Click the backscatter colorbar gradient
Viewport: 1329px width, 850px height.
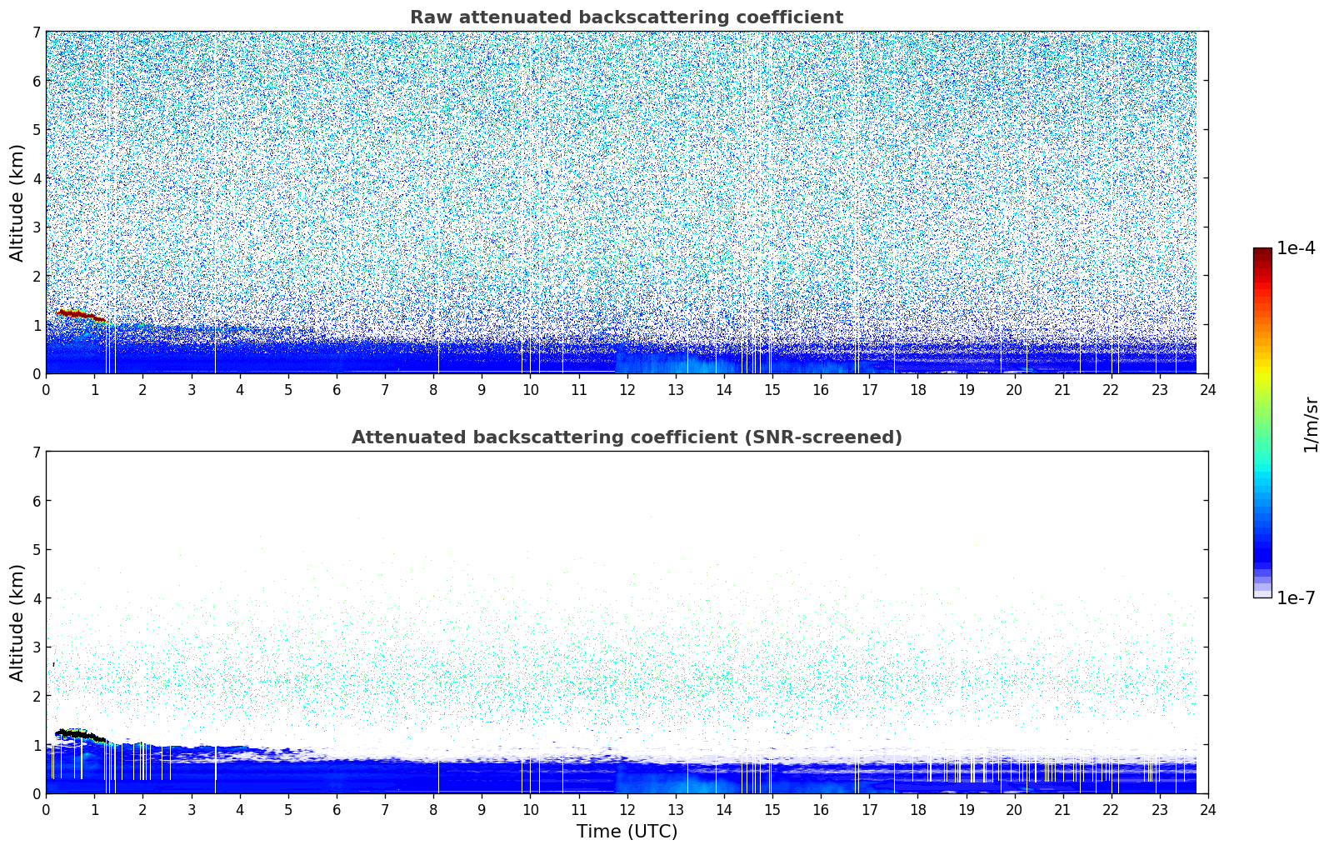[1262, 422]
